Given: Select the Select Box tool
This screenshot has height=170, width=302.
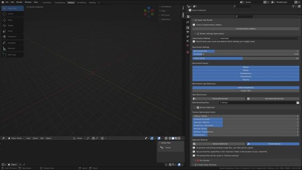Looking at the screenshot, I should (13, 8).
